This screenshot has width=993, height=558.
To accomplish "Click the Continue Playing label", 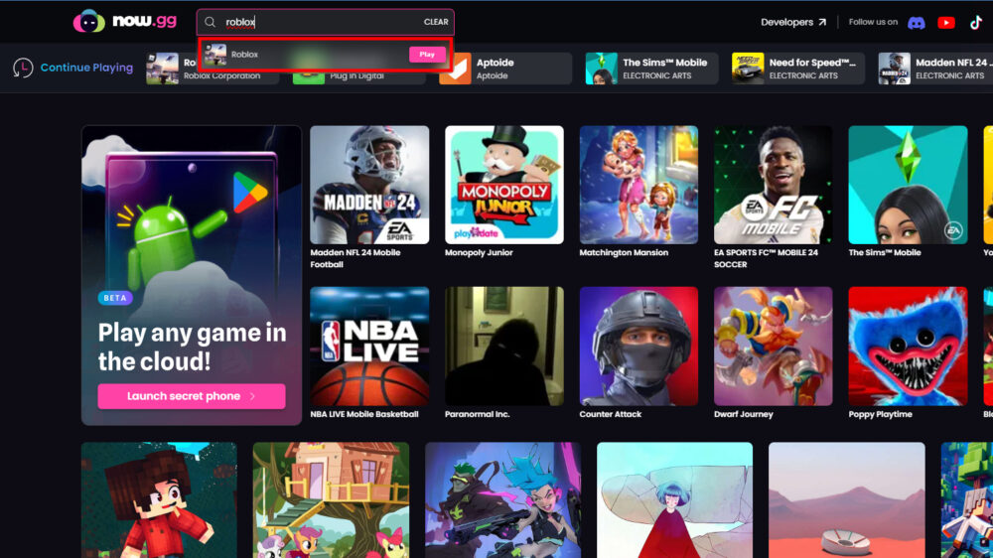I will (x=86, y=68).
